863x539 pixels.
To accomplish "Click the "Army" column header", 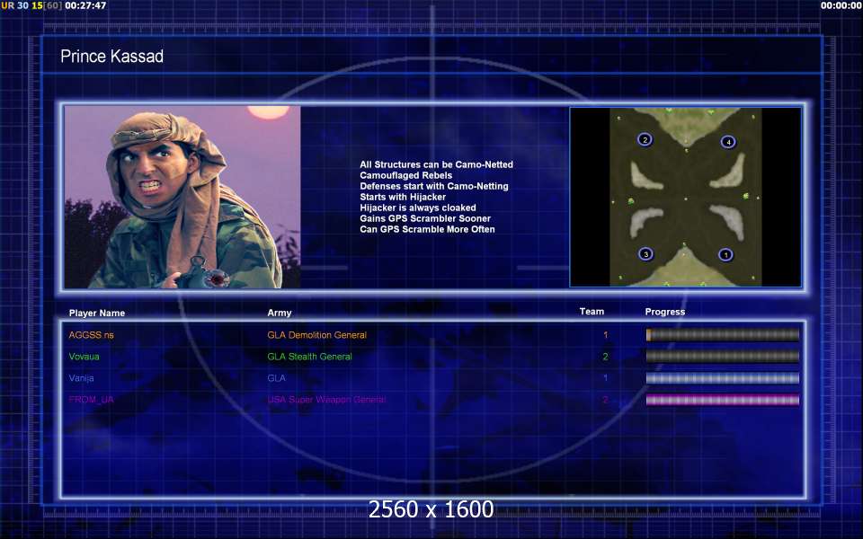I will pyautogui.click(x=279, y=313).
